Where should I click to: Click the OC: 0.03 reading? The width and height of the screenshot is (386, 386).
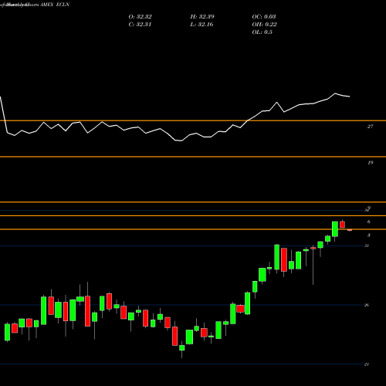pyautogui.click(x=264, y=17)
